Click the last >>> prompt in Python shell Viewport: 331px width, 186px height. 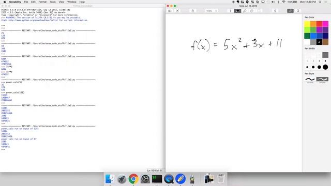(3, 149)
